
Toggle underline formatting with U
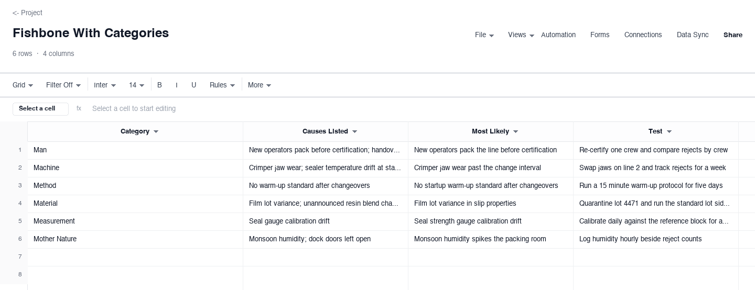(x=194, y=85)
